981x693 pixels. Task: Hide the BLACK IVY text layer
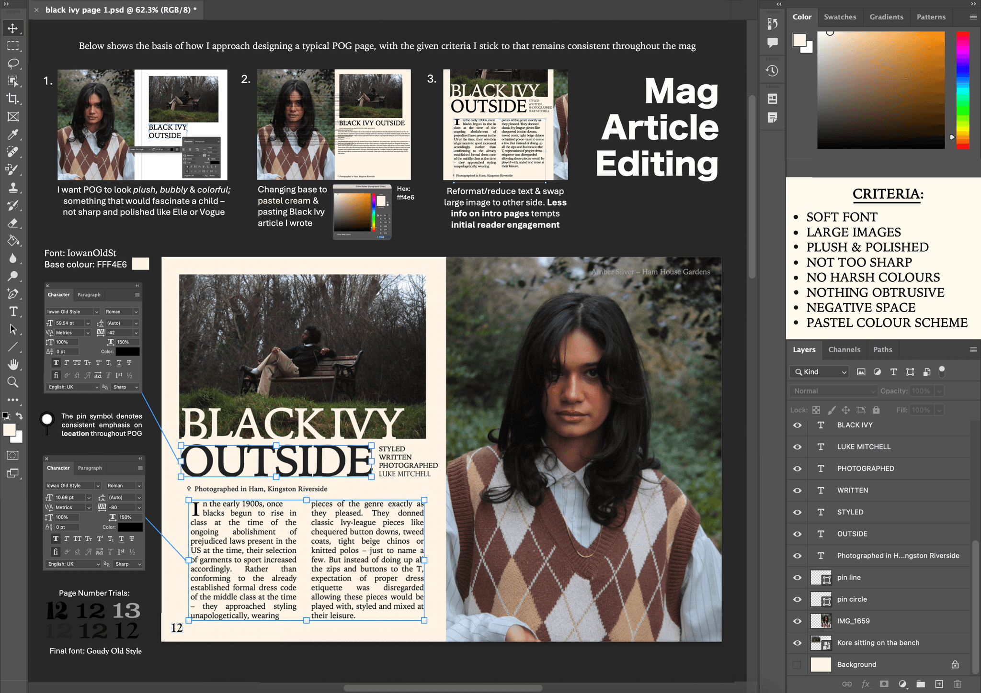797,425
